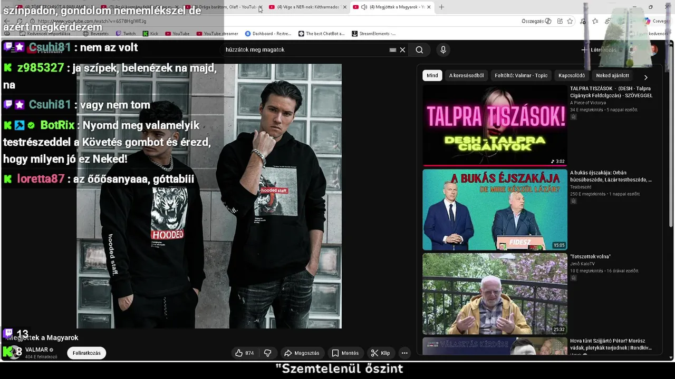Open the split screen icon in the address bar
This screenshot has height=379, width=675.
click(x=560, y=21)
